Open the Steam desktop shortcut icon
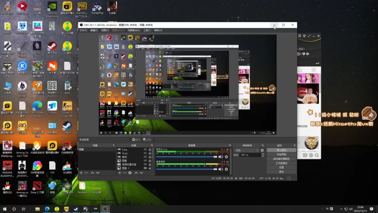This screenshot has height=213, width=378. click(67, 128)
